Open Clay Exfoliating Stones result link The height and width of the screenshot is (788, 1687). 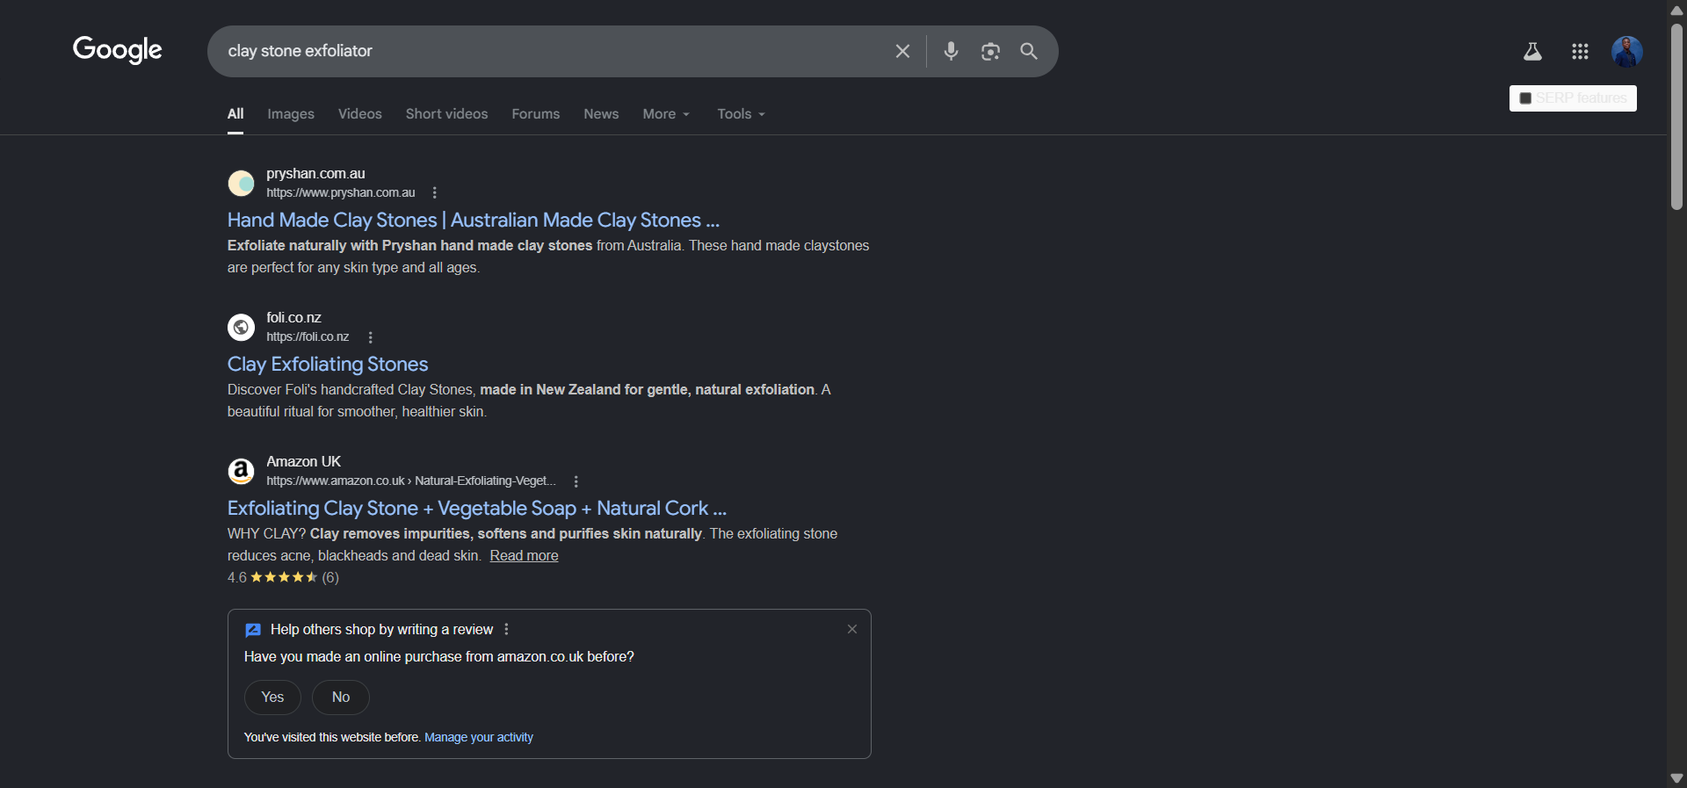pyautogui.click(x=328, y=364)
